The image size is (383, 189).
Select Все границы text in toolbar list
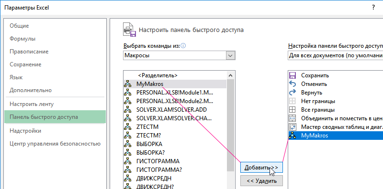317,110
